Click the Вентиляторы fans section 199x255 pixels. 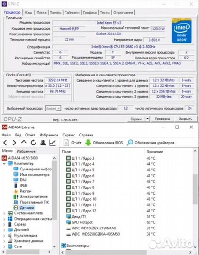(75, 246)
